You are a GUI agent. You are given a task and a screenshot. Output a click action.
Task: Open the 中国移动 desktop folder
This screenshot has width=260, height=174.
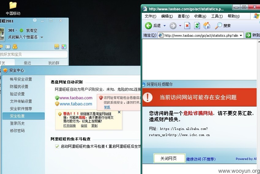coord(13,8)
